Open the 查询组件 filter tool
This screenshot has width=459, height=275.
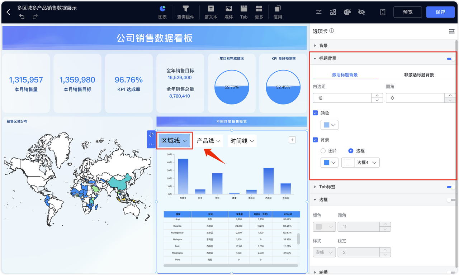pos(185,12)
